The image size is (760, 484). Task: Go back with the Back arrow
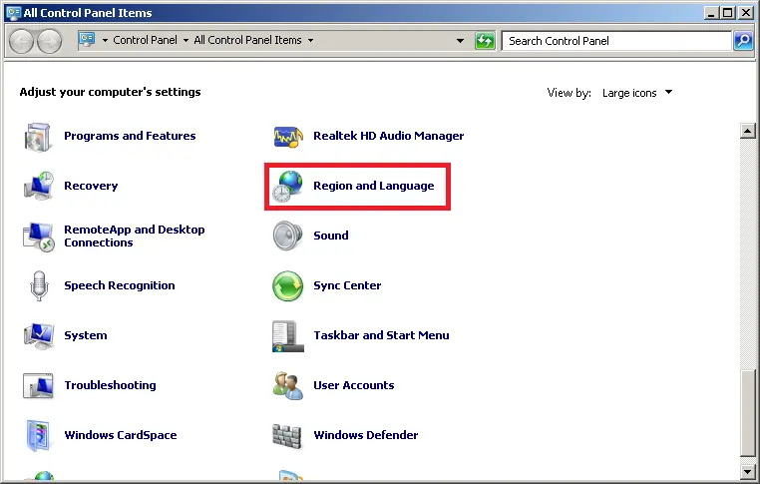[x=21, y=41]
